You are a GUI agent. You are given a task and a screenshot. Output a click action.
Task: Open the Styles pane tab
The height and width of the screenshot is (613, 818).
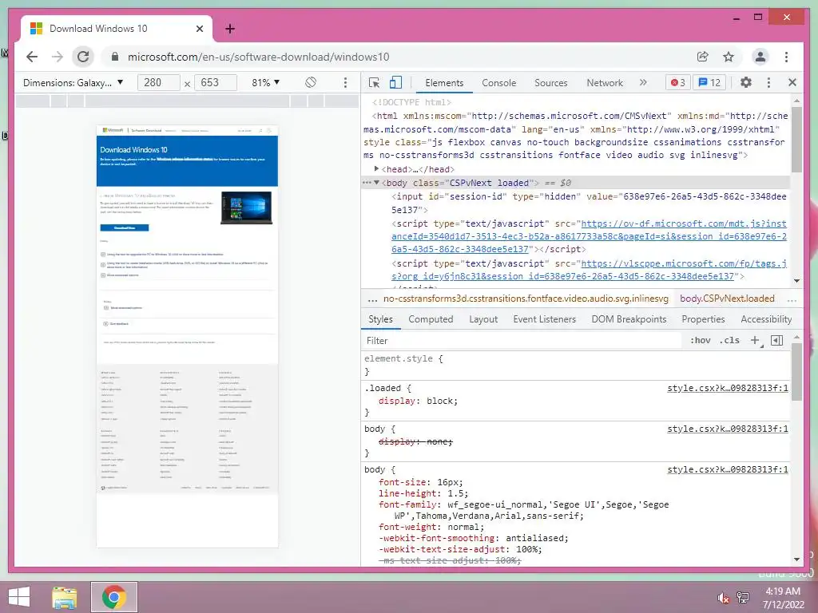tap(380, 319)
